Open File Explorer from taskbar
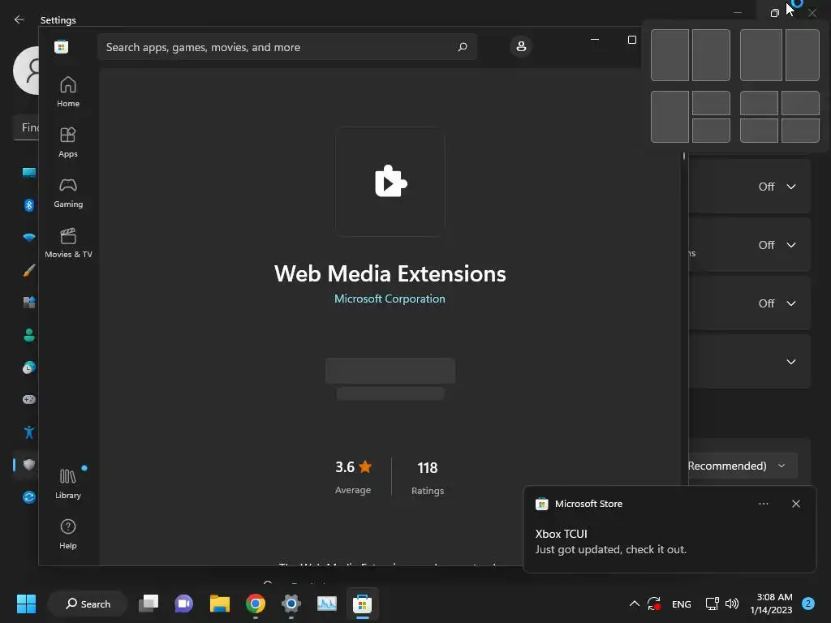This screenshot has width=831, height=623. (x=219, y=604)
